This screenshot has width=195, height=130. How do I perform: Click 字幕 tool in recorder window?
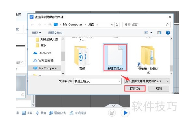pyautogui.click(x=27, y=113)
